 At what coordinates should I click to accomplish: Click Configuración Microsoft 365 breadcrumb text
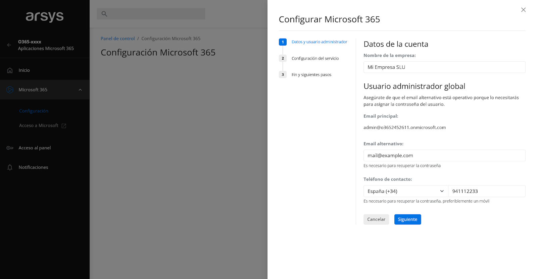(171, 39)
